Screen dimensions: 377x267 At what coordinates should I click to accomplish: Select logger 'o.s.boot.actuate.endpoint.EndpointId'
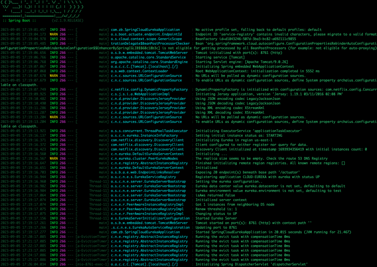146,34
